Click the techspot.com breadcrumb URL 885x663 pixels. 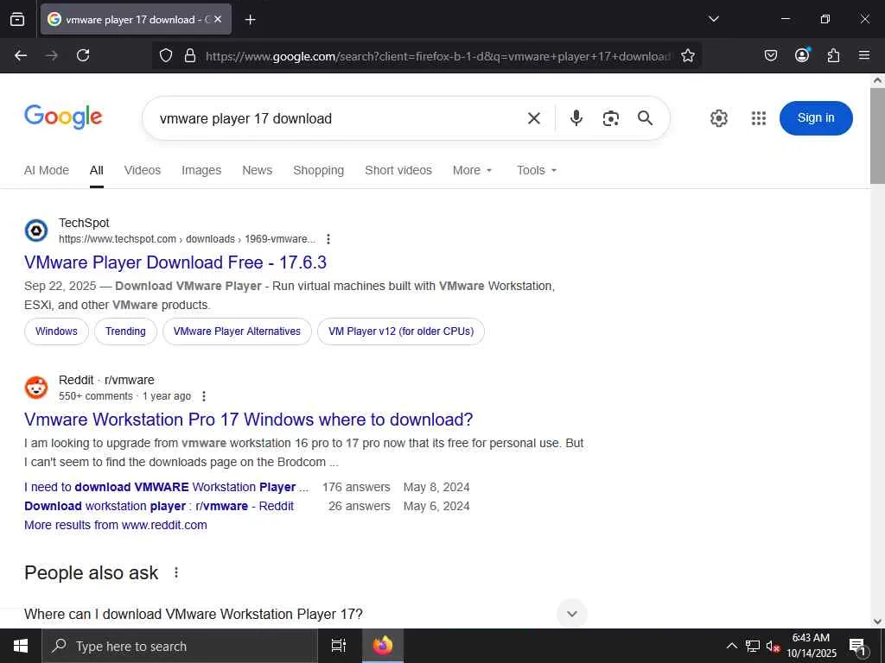(187, 239)
